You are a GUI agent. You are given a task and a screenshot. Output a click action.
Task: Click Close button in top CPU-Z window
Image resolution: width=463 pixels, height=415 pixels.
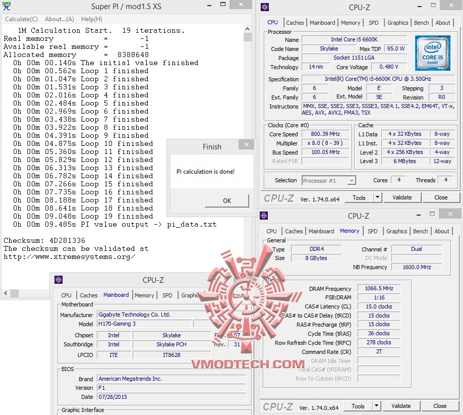pos(441,198)
